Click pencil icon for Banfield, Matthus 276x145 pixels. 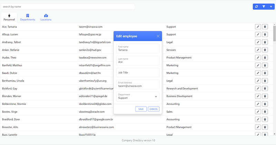258,65
